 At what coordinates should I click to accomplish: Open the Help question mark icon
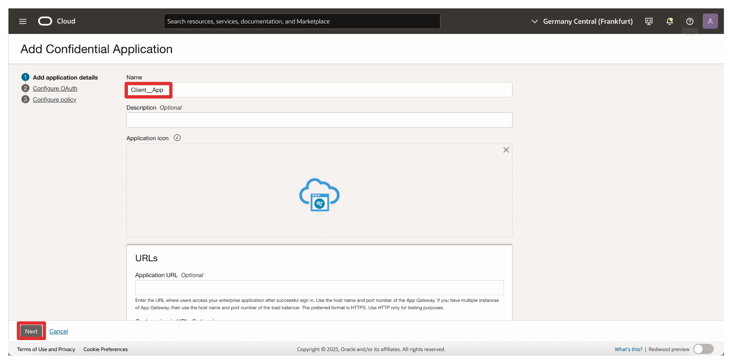click(x=690, y=21)
